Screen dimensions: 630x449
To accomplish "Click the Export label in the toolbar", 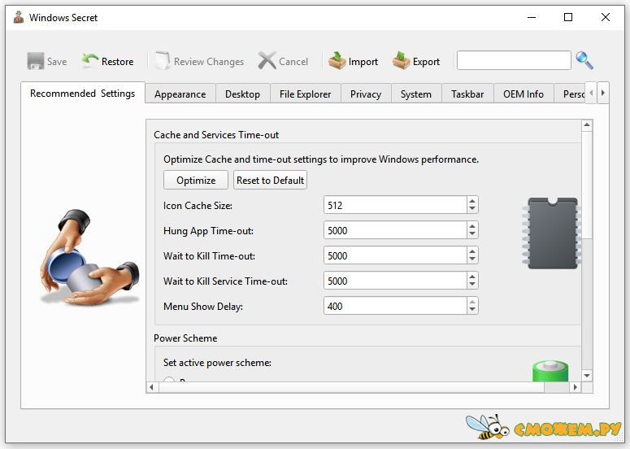I will point(426,62).
